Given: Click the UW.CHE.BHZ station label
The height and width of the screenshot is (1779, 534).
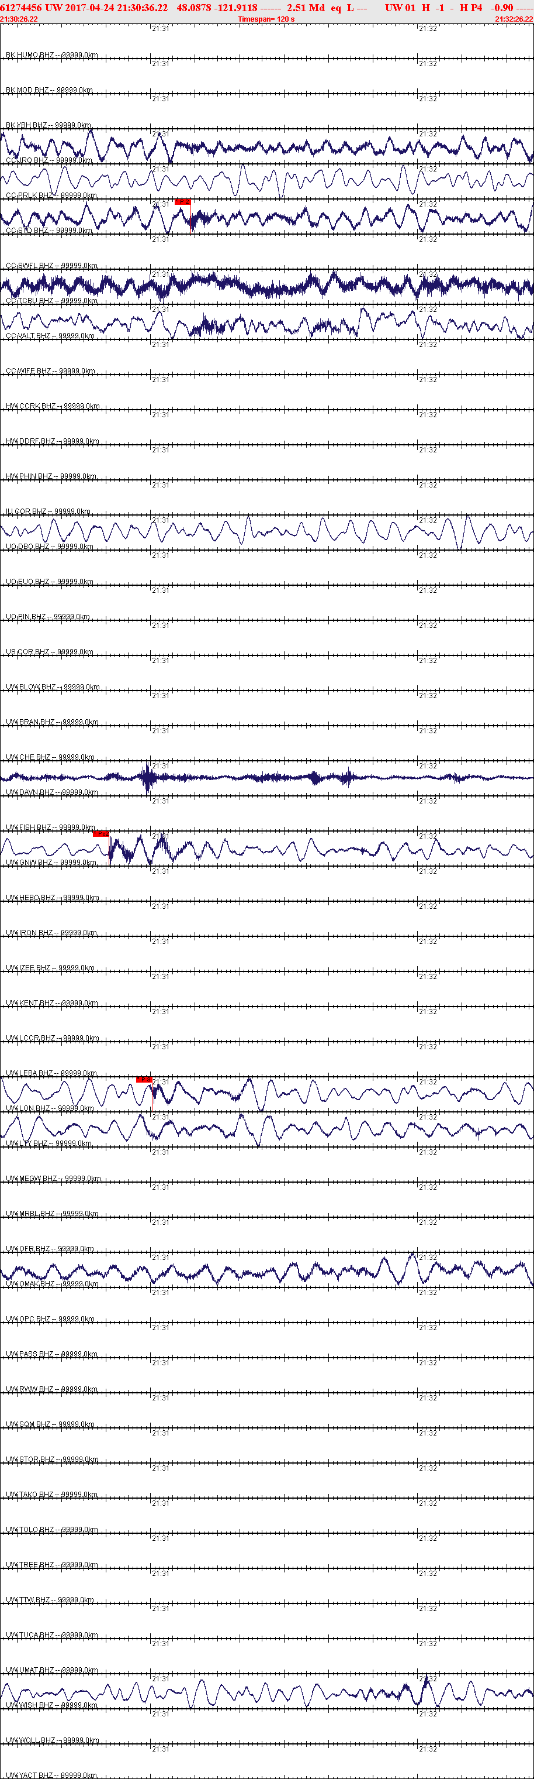Looking at the screenshot, I should point(50,758).
